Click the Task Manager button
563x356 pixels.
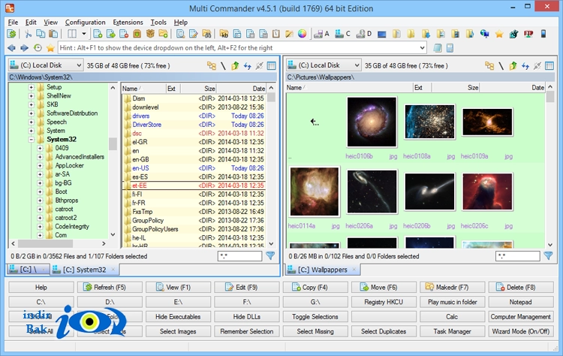click(x=452, y=331)
